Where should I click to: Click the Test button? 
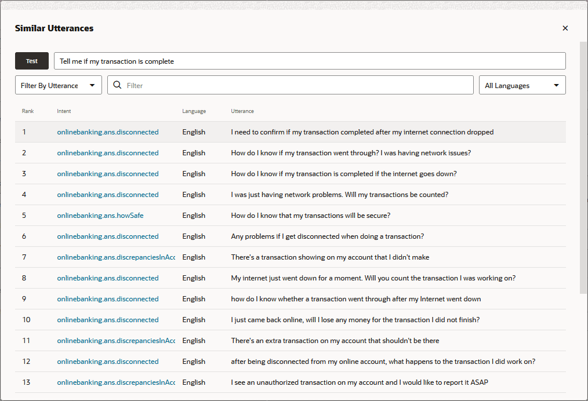(32, 61)
